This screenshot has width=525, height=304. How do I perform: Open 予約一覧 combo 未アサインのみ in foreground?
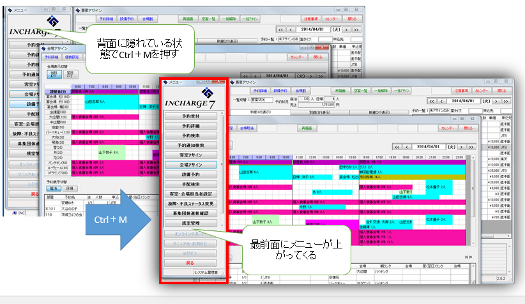[x=439, y=110]
